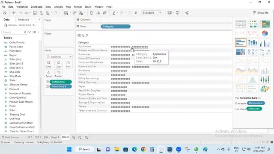Viewport: 274px width, 154px height.
Task: Switch to the Sheet 4 tab
Action: pos(55,137)
